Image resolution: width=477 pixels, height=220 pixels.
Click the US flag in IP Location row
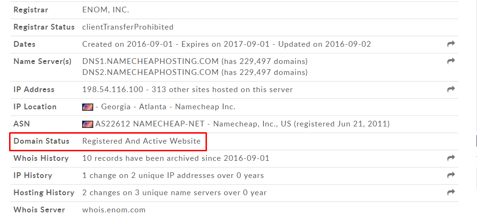point(87,107)
